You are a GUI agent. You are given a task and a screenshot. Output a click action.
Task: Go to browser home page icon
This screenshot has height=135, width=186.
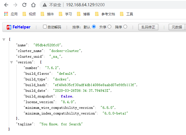pos(33,5)
